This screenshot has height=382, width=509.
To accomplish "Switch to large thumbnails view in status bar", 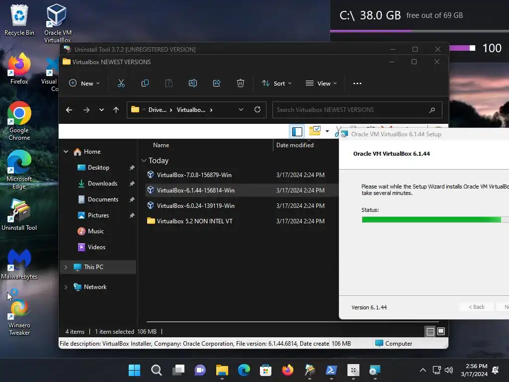I will (441, 331).
